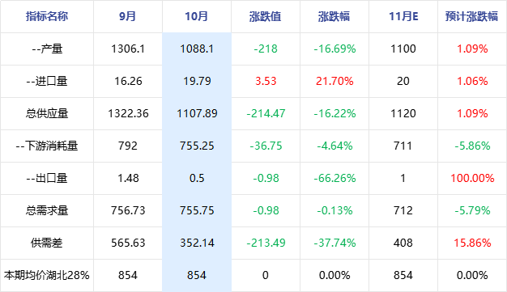Select the -5.79% forecast cell
The image size is (507, 292).
pyautogui.click(x=472, y=210)
